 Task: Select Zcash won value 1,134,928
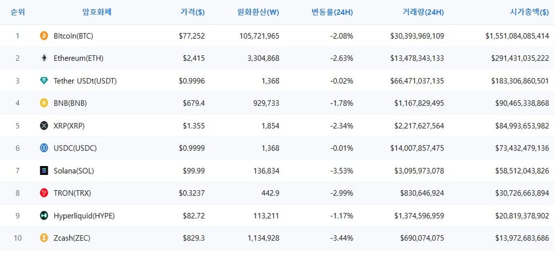coord(264,238)
